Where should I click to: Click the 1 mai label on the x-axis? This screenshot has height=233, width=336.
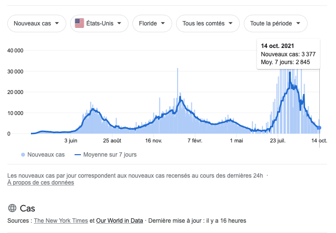click(236, 140)
